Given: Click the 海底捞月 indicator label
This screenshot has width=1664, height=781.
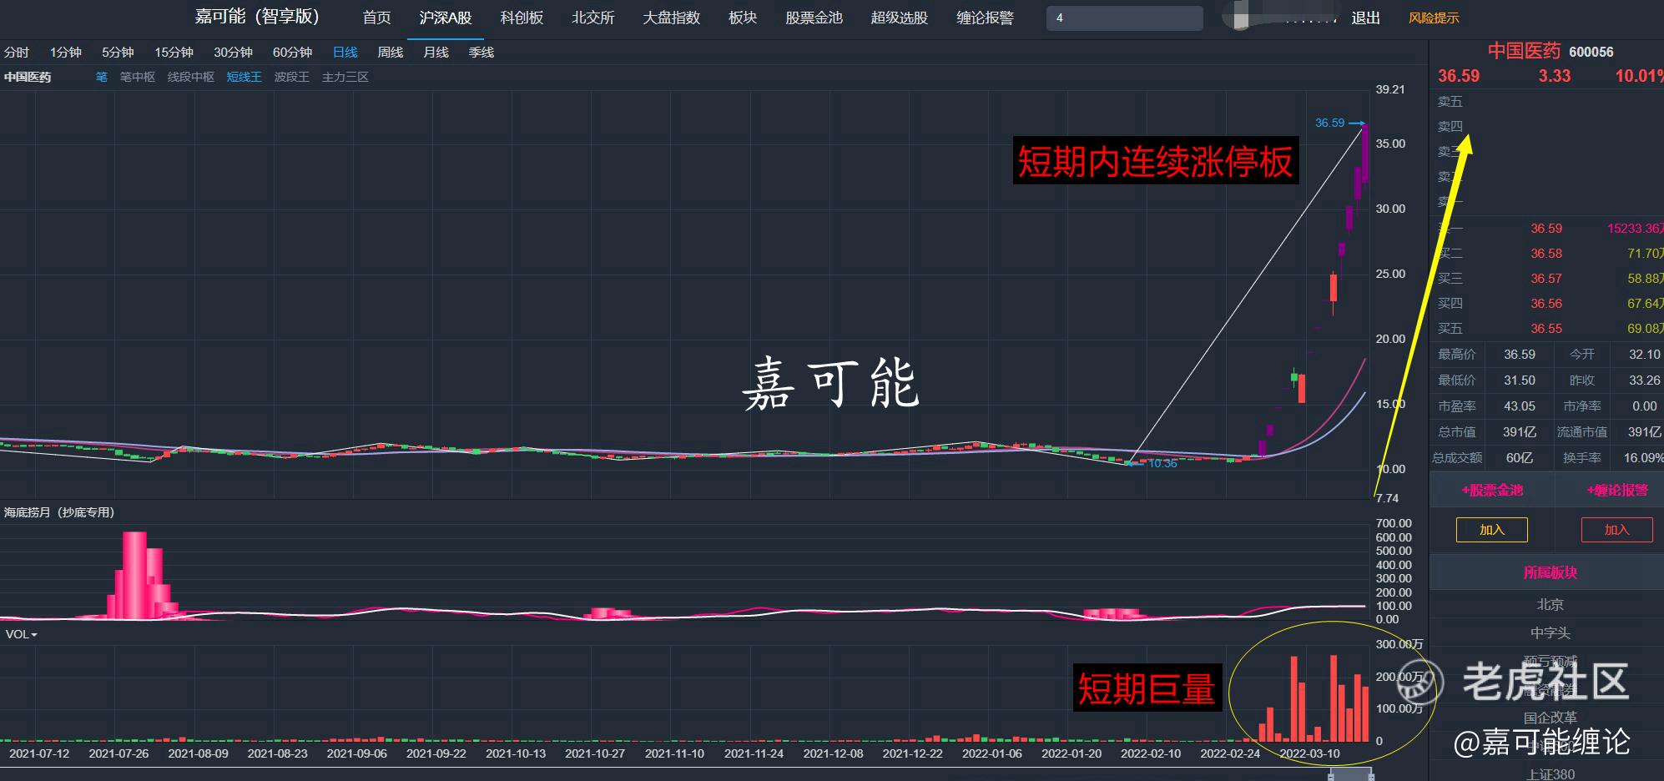Looking at the screenshot, I should point(59,512).
